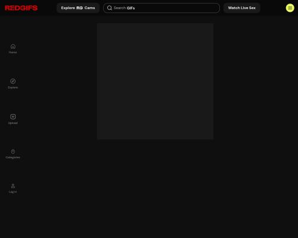The height and width of the screenshot is (238, 298).
Task: Click the word Cams in top button
Action: [x=89, y=8]
